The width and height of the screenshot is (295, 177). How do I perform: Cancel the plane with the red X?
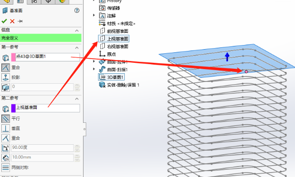coord(12,21)
